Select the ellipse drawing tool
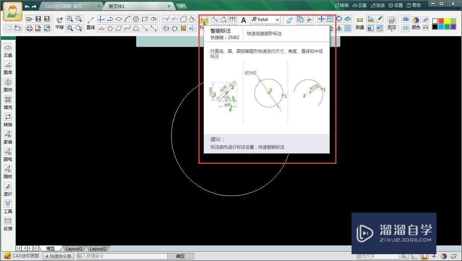 pyautogui.click(x=153, y=19)
